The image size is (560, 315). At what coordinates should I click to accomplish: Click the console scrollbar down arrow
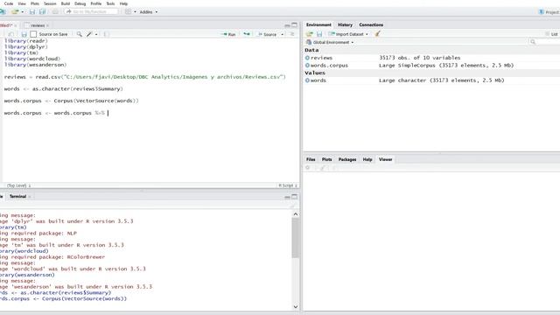[x=296, y=306]
